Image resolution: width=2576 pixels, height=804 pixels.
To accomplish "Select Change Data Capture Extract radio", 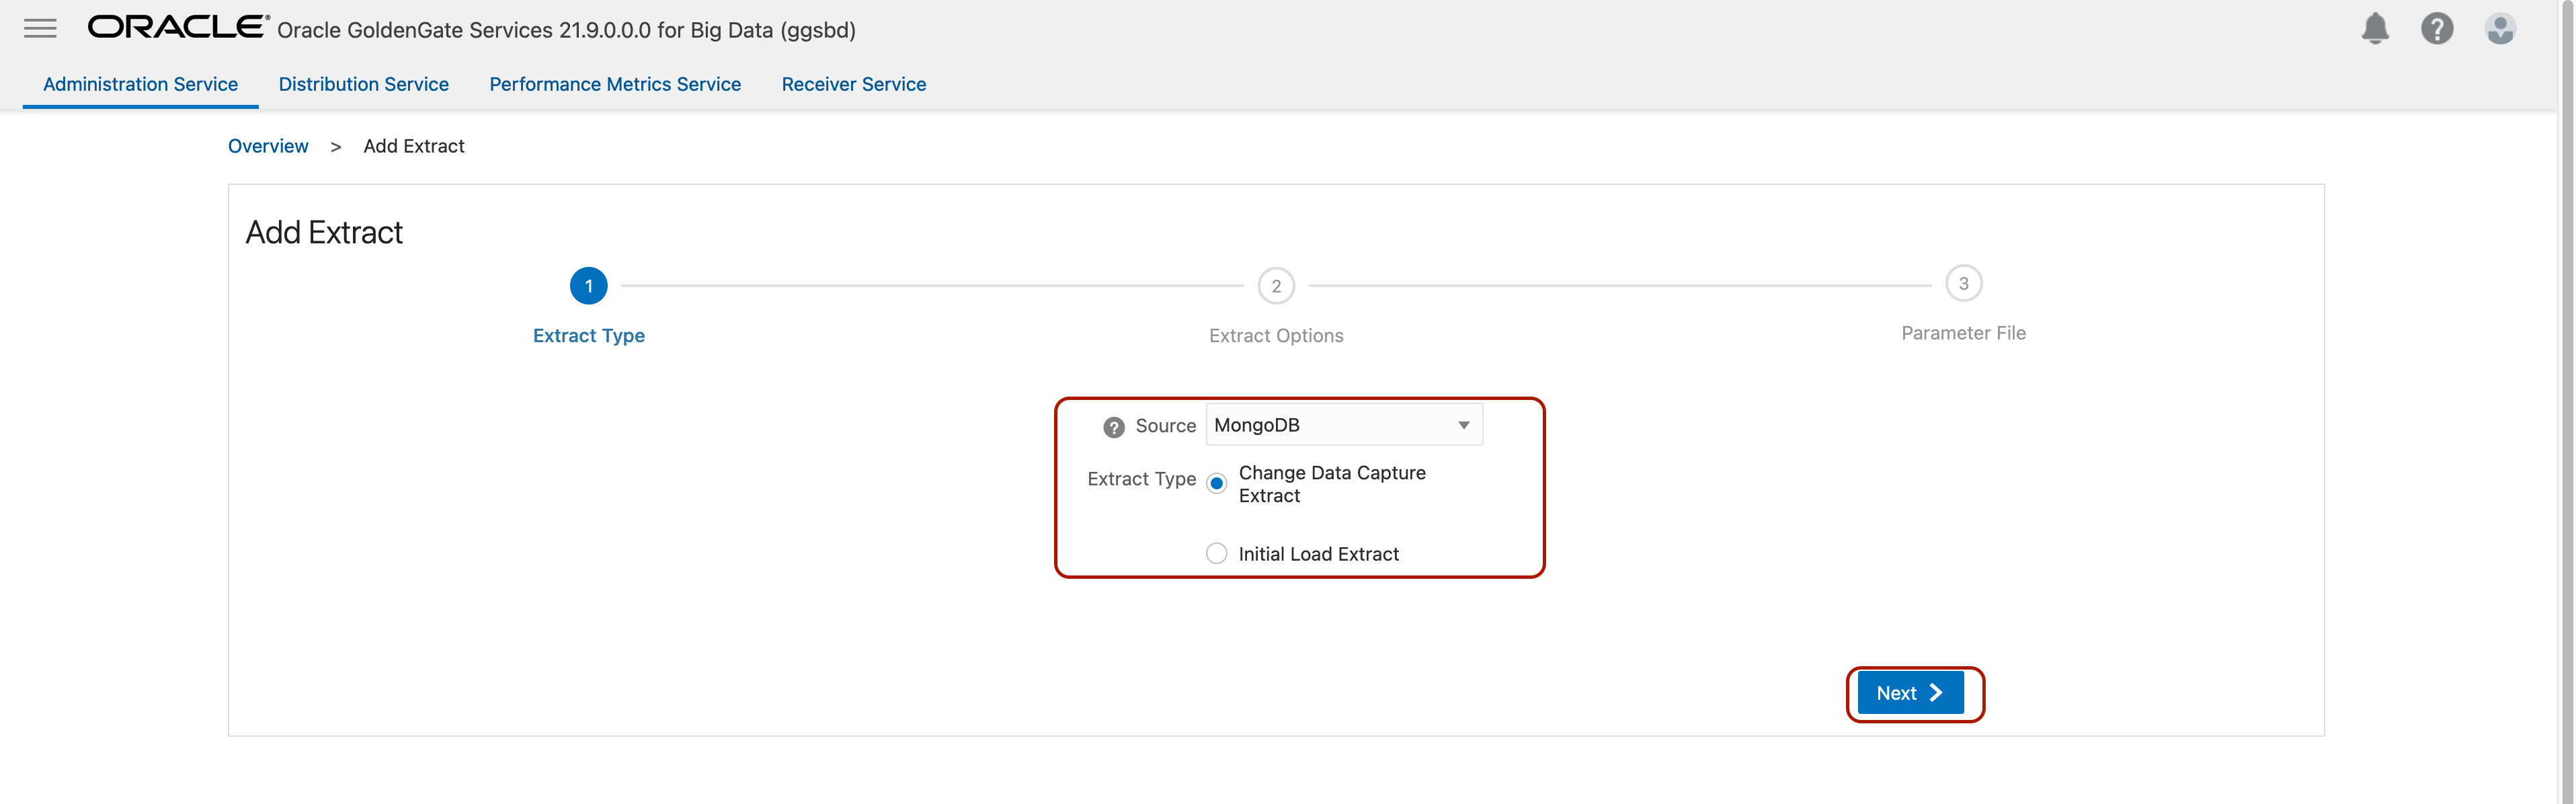I will pyautogui.click(x=1216, y=484).
